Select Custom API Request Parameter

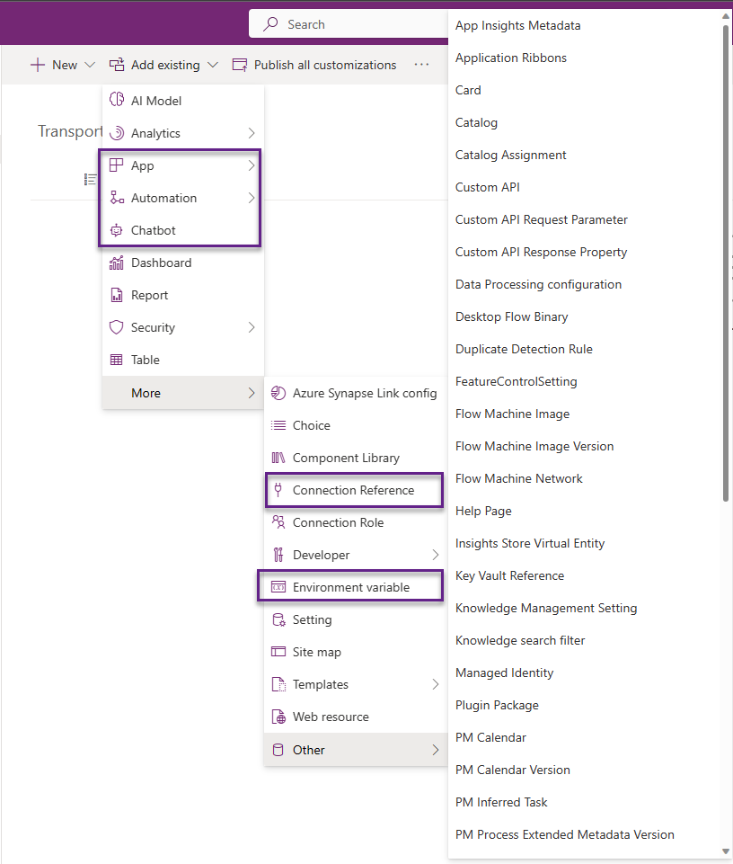pos(585,220)
